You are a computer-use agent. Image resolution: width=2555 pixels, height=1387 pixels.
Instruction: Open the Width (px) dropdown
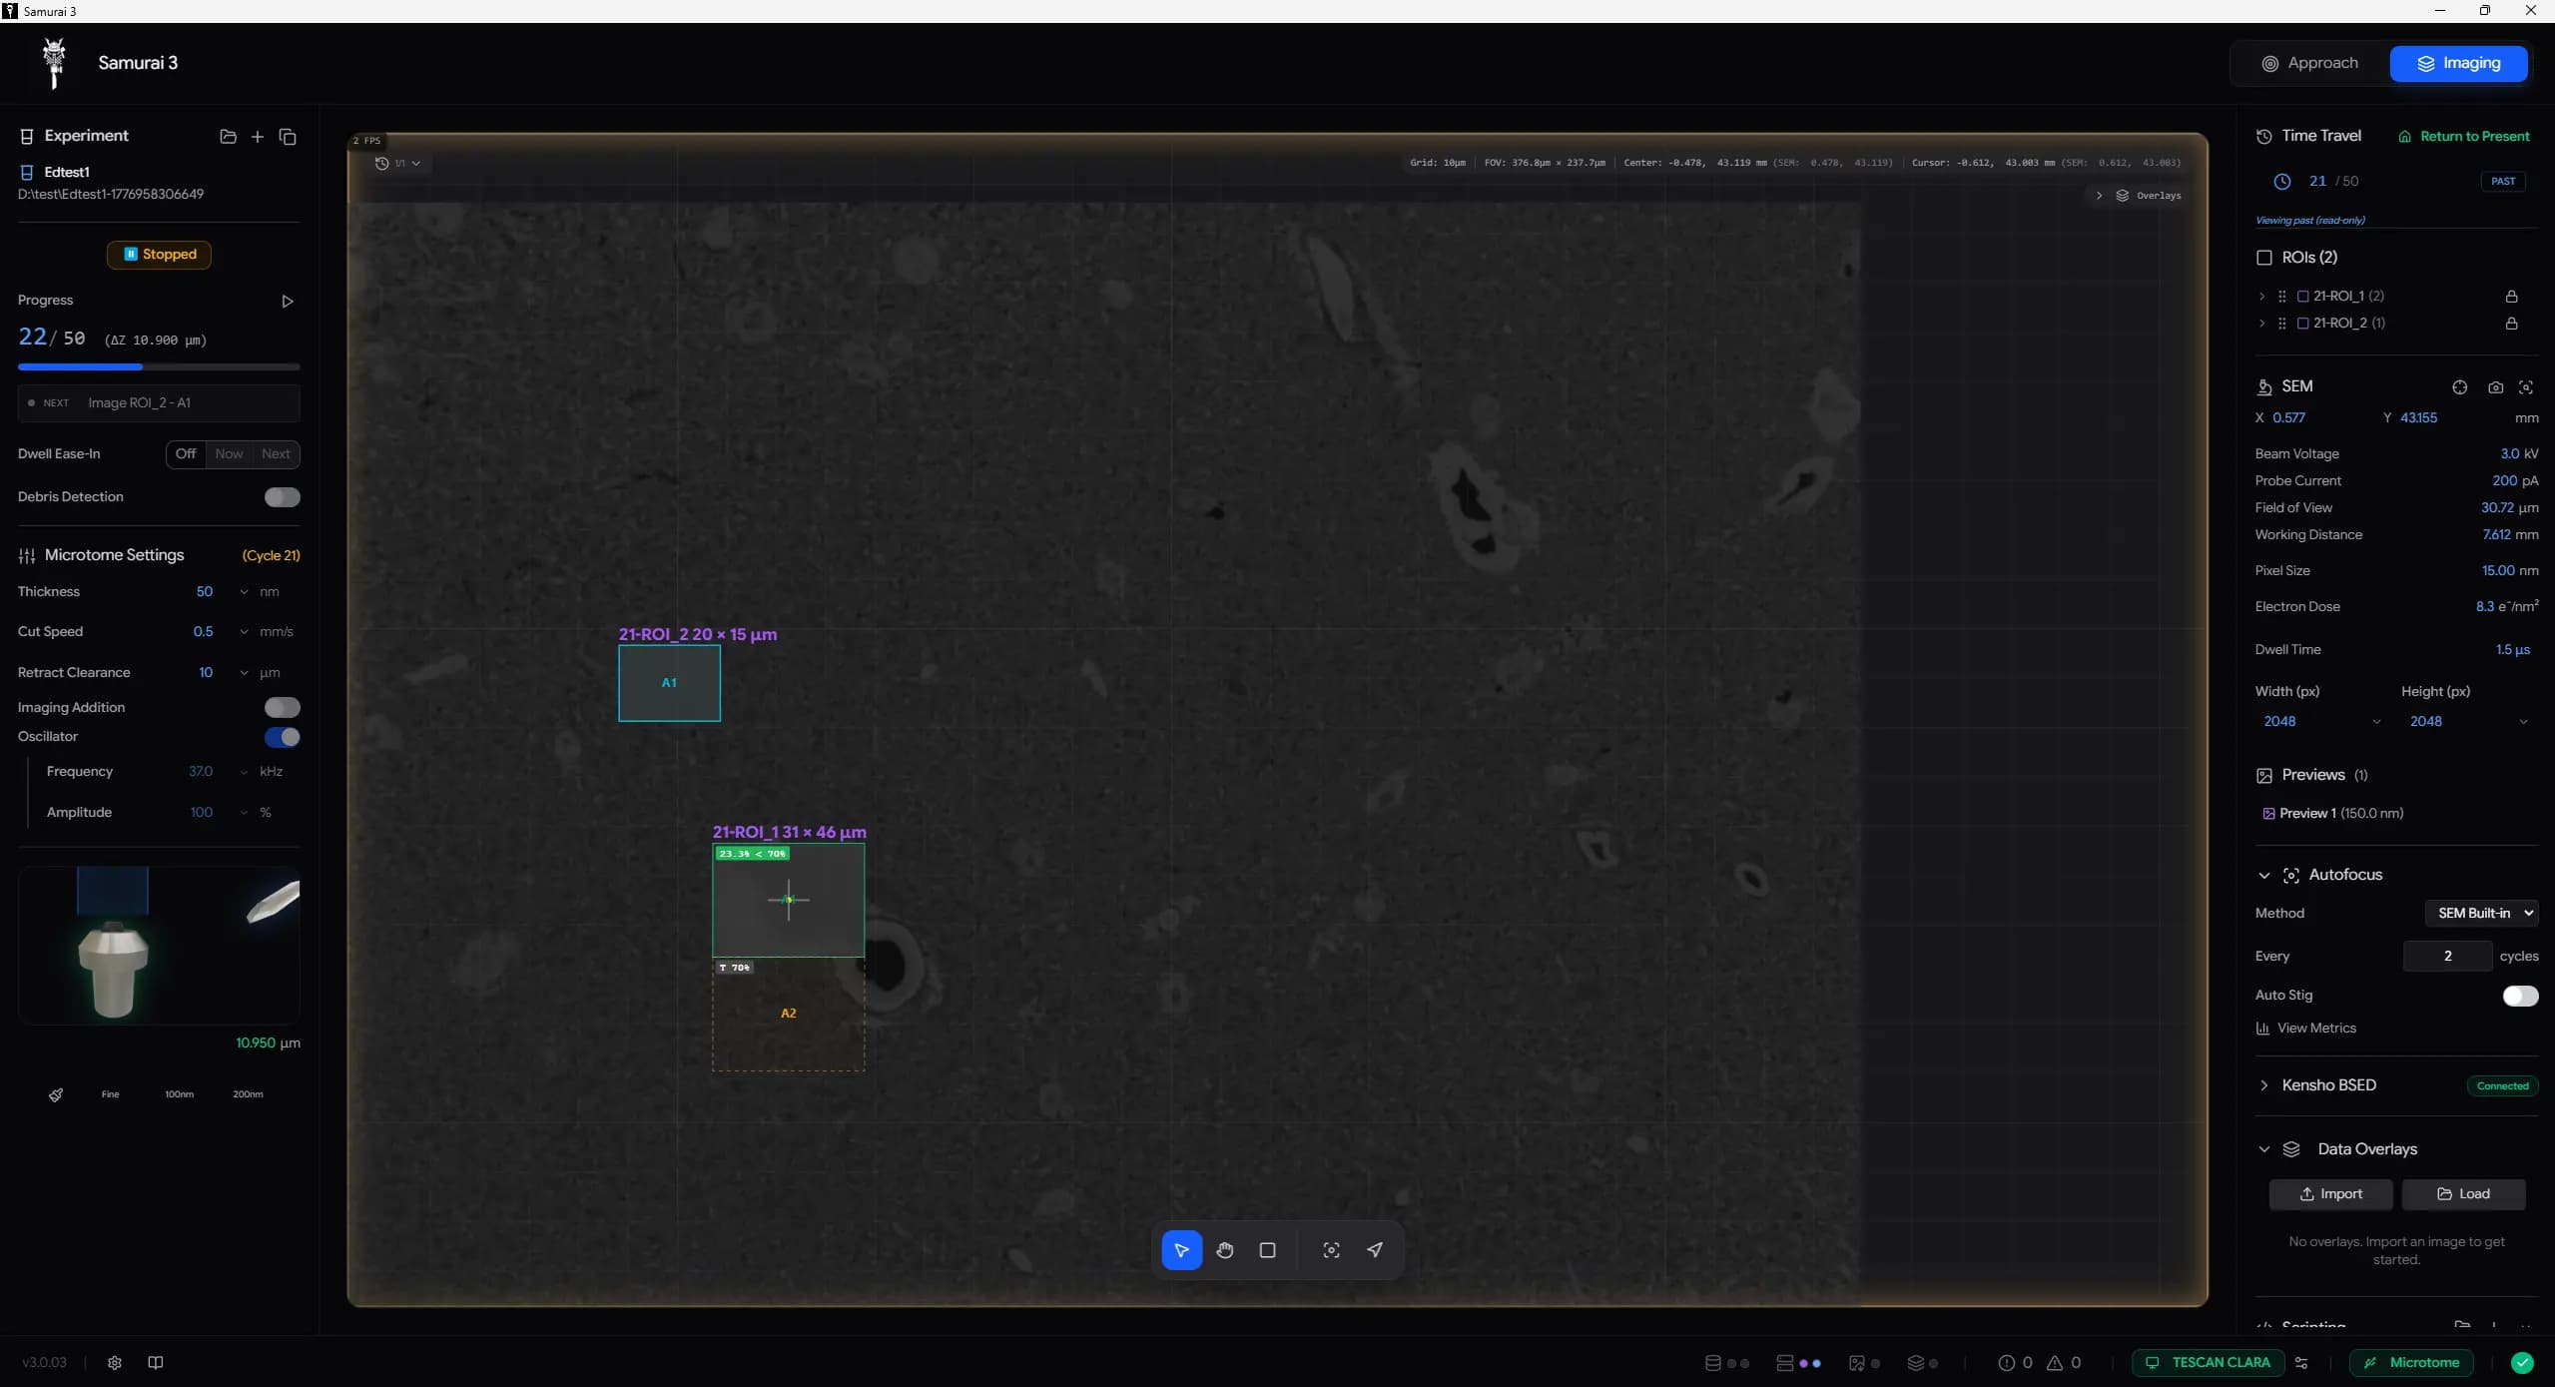coord(2320,721)
